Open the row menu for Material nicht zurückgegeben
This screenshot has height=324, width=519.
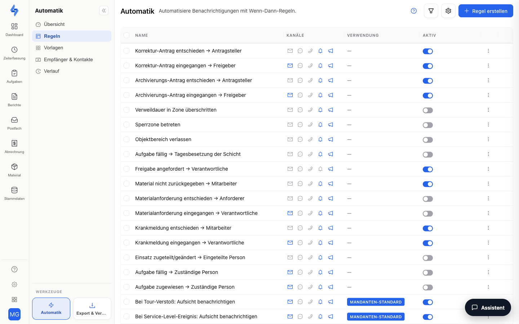(x=488, y=184)
